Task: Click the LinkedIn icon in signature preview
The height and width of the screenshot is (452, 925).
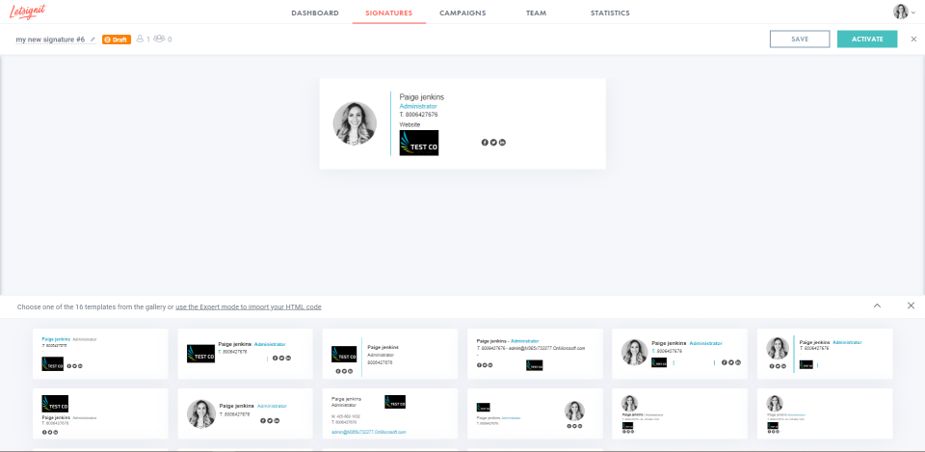Action: pos(503,143)
